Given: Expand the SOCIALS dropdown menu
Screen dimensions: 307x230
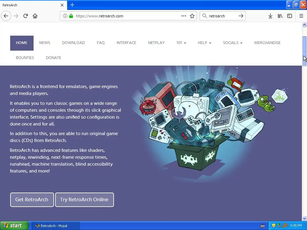Looking at the screenshot, I should pos(233,43).
